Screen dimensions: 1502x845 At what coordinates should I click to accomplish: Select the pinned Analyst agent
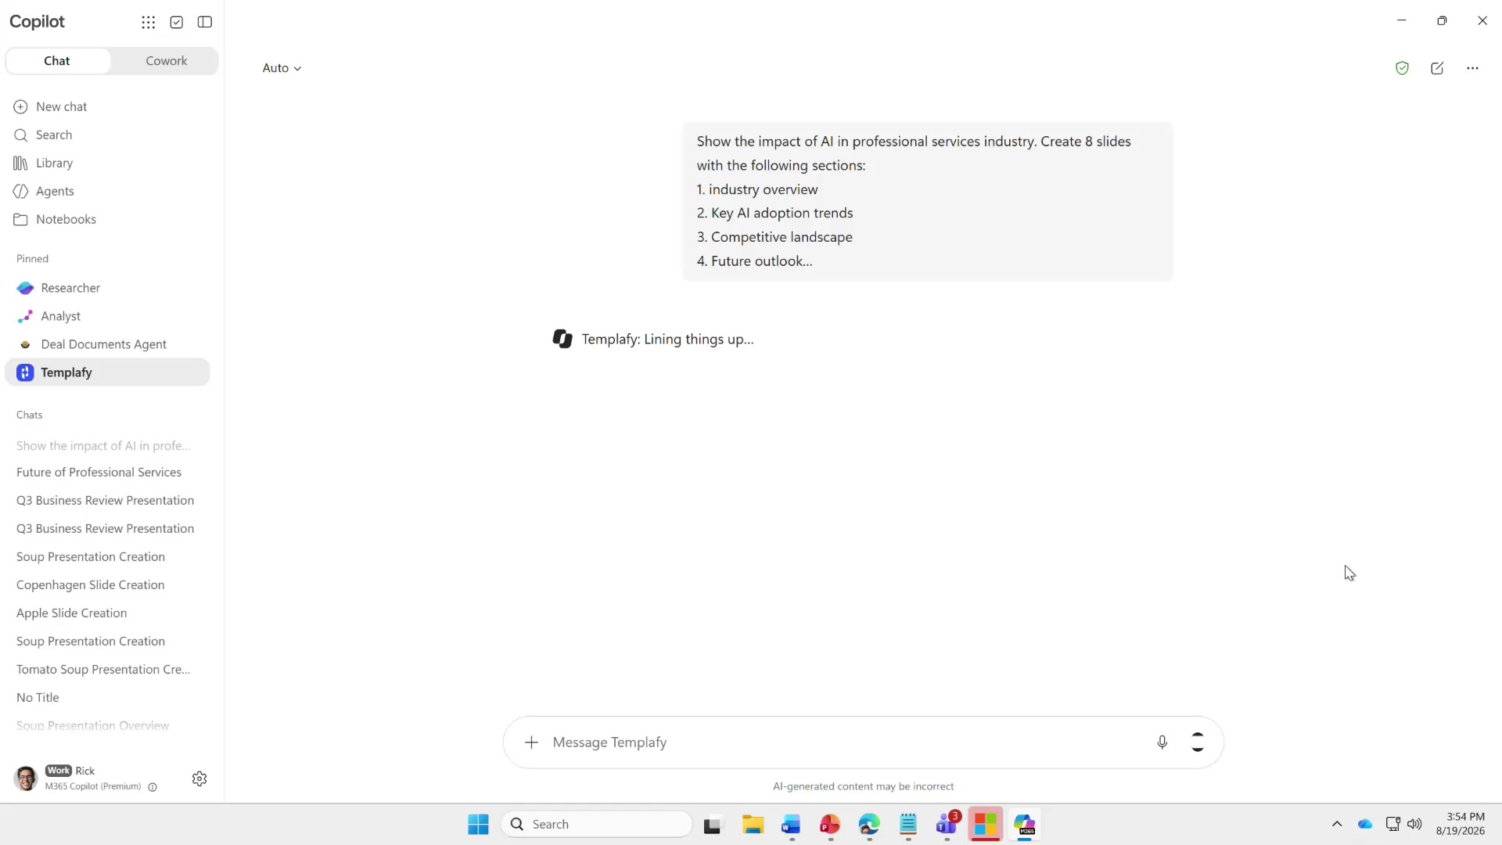[108, 316]
